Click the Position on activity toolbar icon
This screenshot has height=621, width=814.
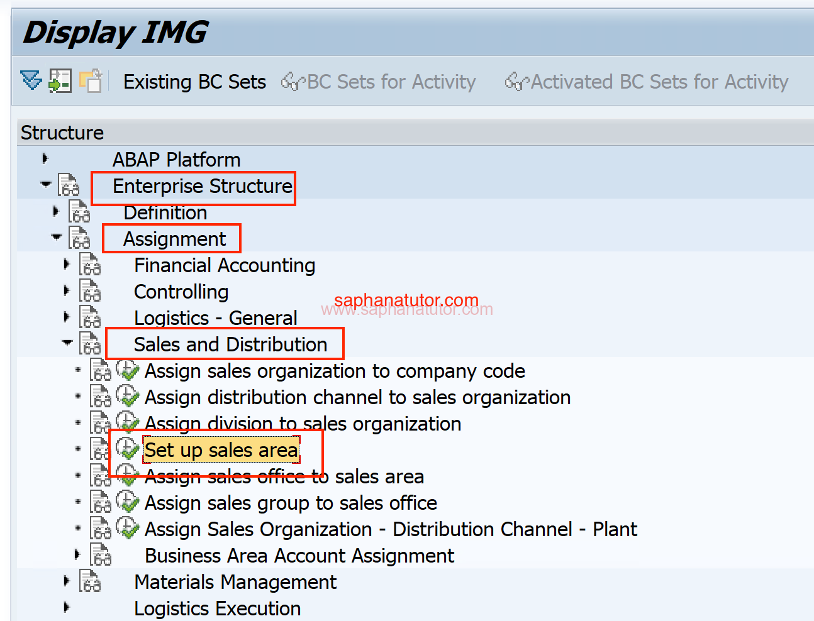(x=60, y=80)
